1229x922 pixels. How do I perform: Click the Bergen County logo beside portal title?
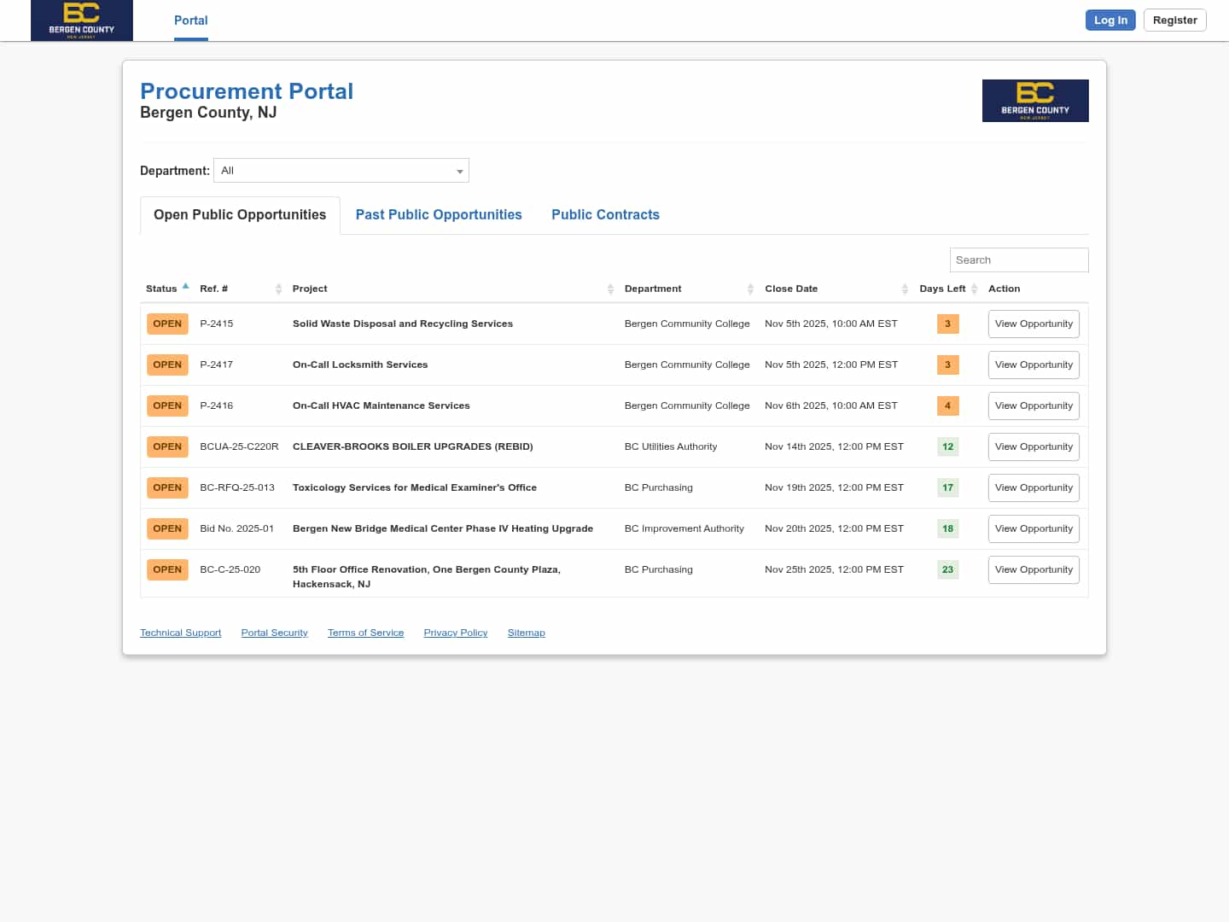1034,101
